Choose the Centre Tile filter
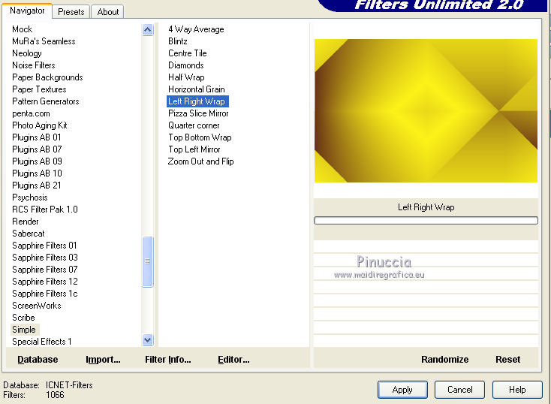Screen dimensions: 551x404 [188, 53]
